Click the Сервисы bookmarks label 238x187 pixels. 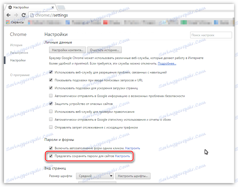coord(18,22)
